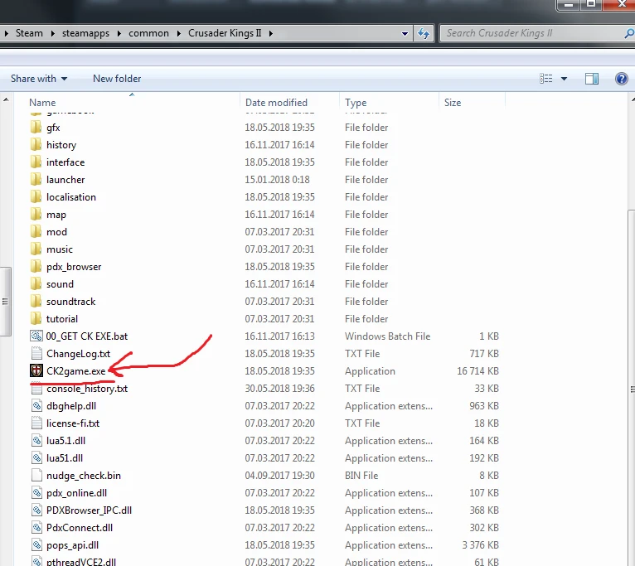Select the lua5.1.dll file icon

click(x=36, y=441)
